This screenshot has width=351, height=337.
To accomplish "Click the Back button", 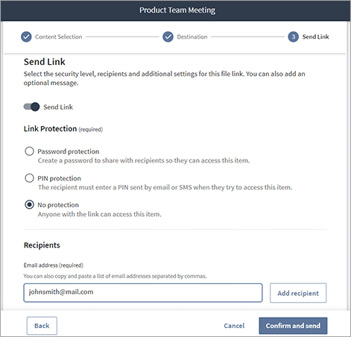I will point(42,326).
